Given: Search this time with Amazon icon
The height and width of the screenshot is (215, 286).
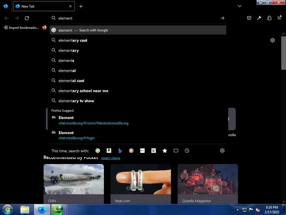Looking at the screenshot, I should pos(109,151).
